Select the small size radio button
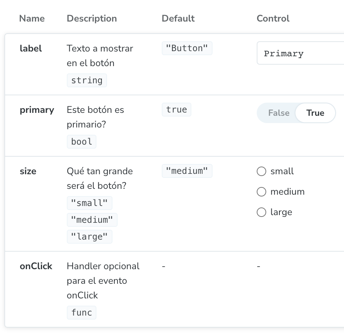The width and height of the screenshot is (344, 336). (261, 171)
